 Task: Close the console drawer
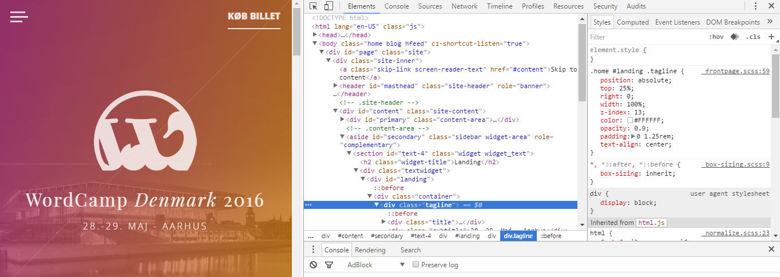[x=771, y=250]
